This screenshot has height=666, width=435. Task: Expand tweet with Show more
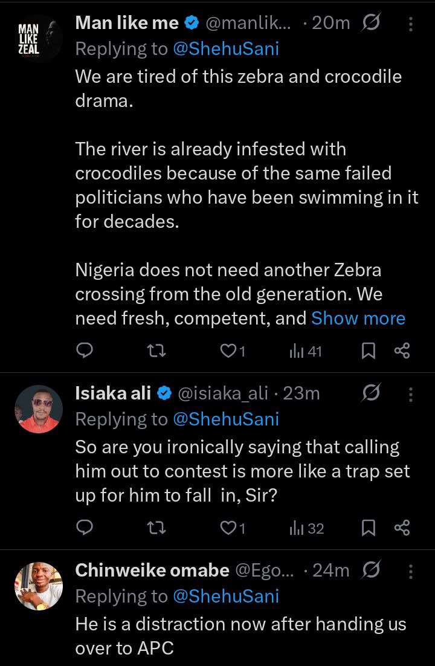[358, 318]
